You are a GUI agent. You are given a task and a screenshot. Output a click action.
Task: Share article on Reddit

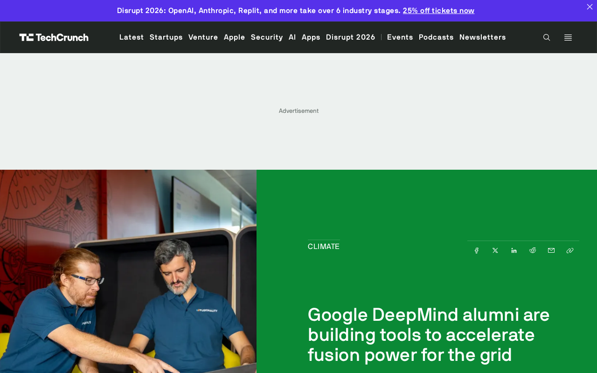pyautogui.click(x=533, y=250)
